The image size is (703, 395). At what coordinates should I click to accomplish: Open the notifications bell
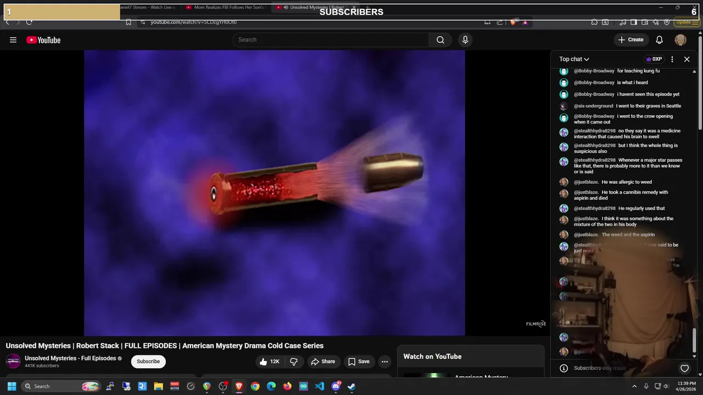click(660, 40)
